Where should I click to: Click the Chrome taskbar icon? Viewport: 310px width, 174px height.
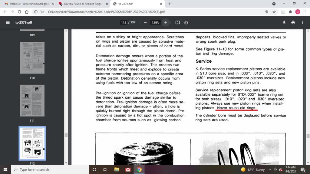click(139, 169)
